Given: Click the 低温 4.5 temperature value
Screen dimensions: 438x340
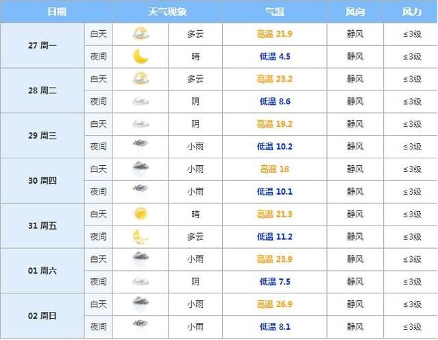Looking at the screenshot, I should (275, 56).
